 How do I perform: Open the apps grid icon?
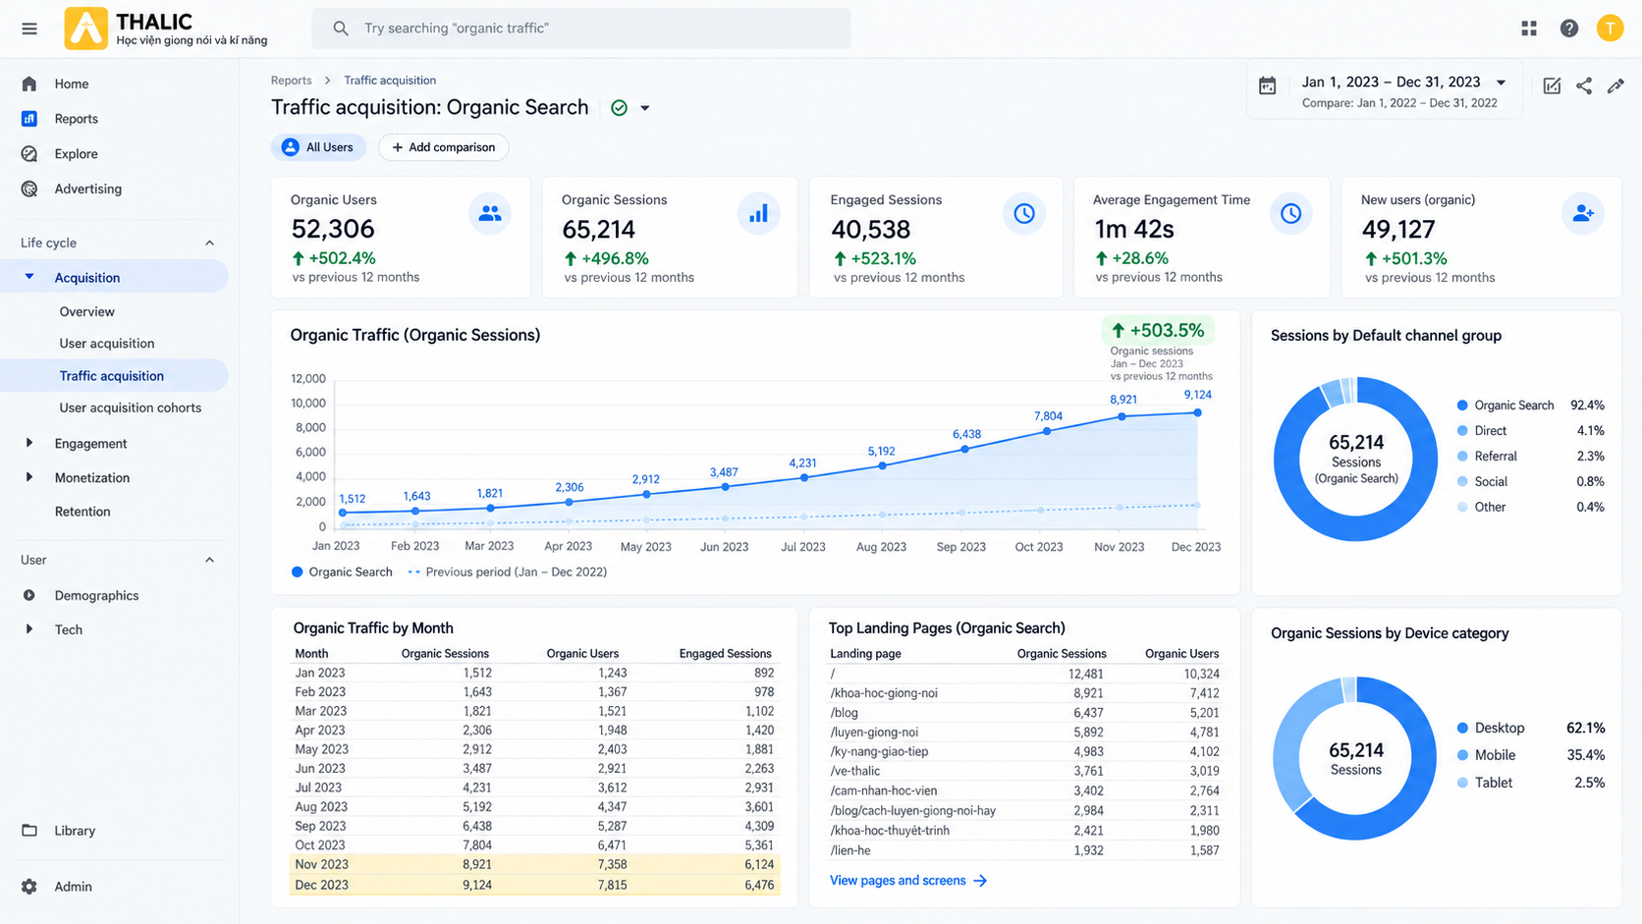[x=1529, y=28]
